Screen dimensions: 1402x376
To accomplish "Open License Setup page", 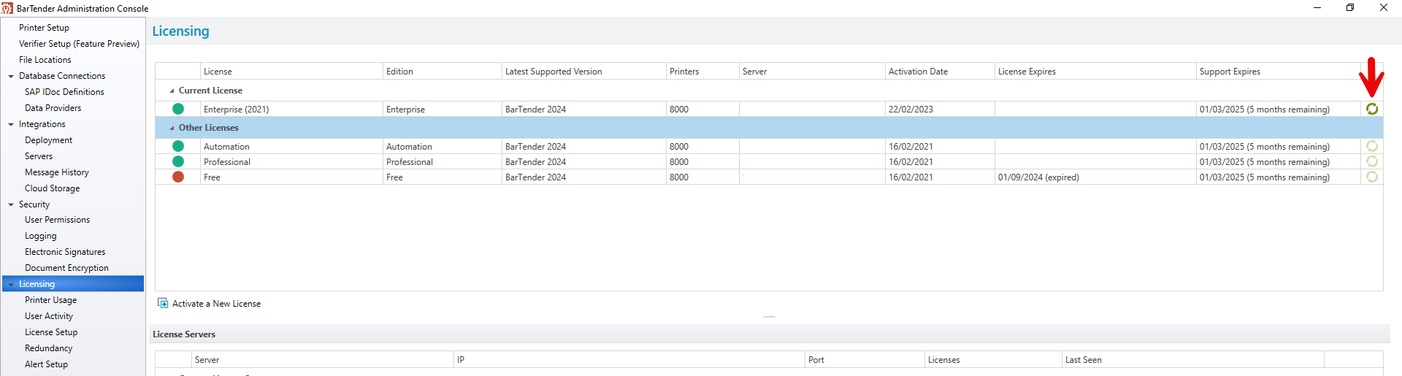I will (x=51, y=332).
